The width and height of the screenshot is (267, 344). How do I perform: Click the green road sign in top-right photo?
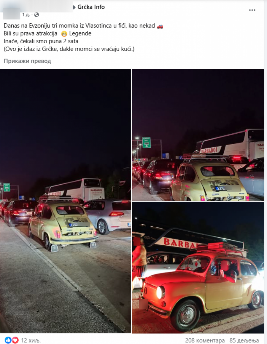point(147,143)
